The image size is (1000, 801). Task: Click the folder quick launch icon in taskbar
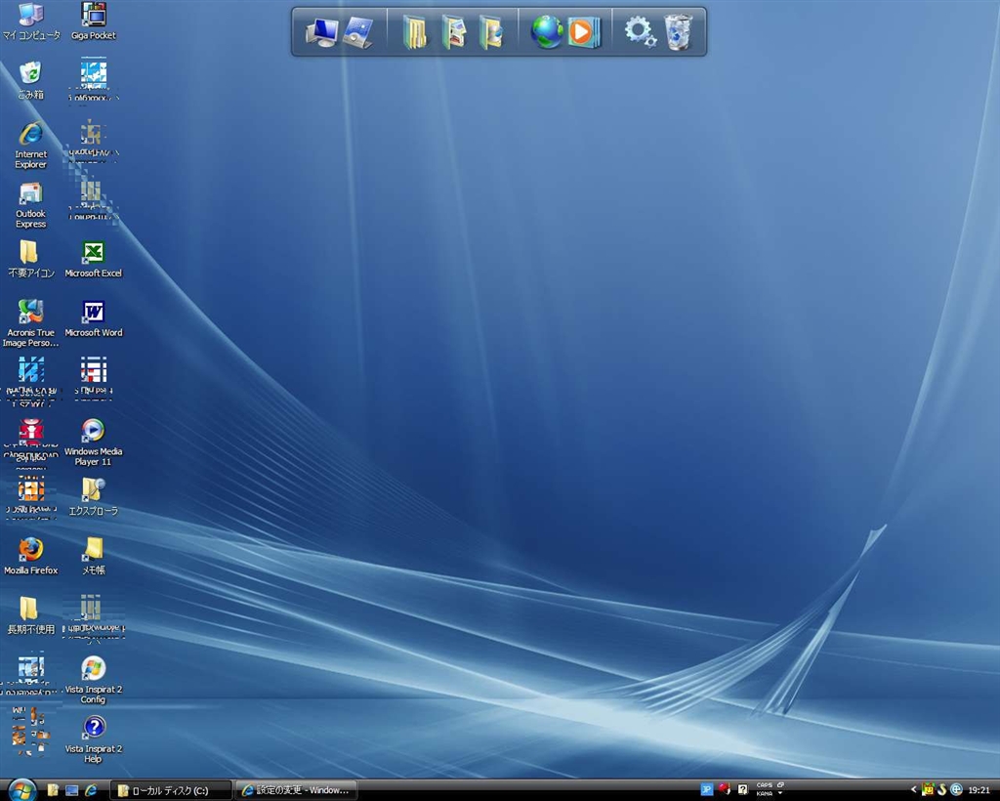point(53,790)
